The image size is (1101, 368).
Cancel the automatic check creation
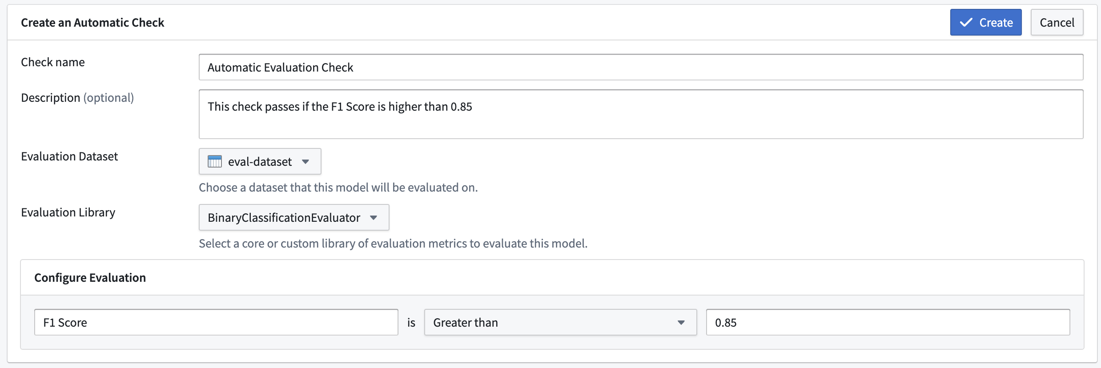[x=1057, y=22]
